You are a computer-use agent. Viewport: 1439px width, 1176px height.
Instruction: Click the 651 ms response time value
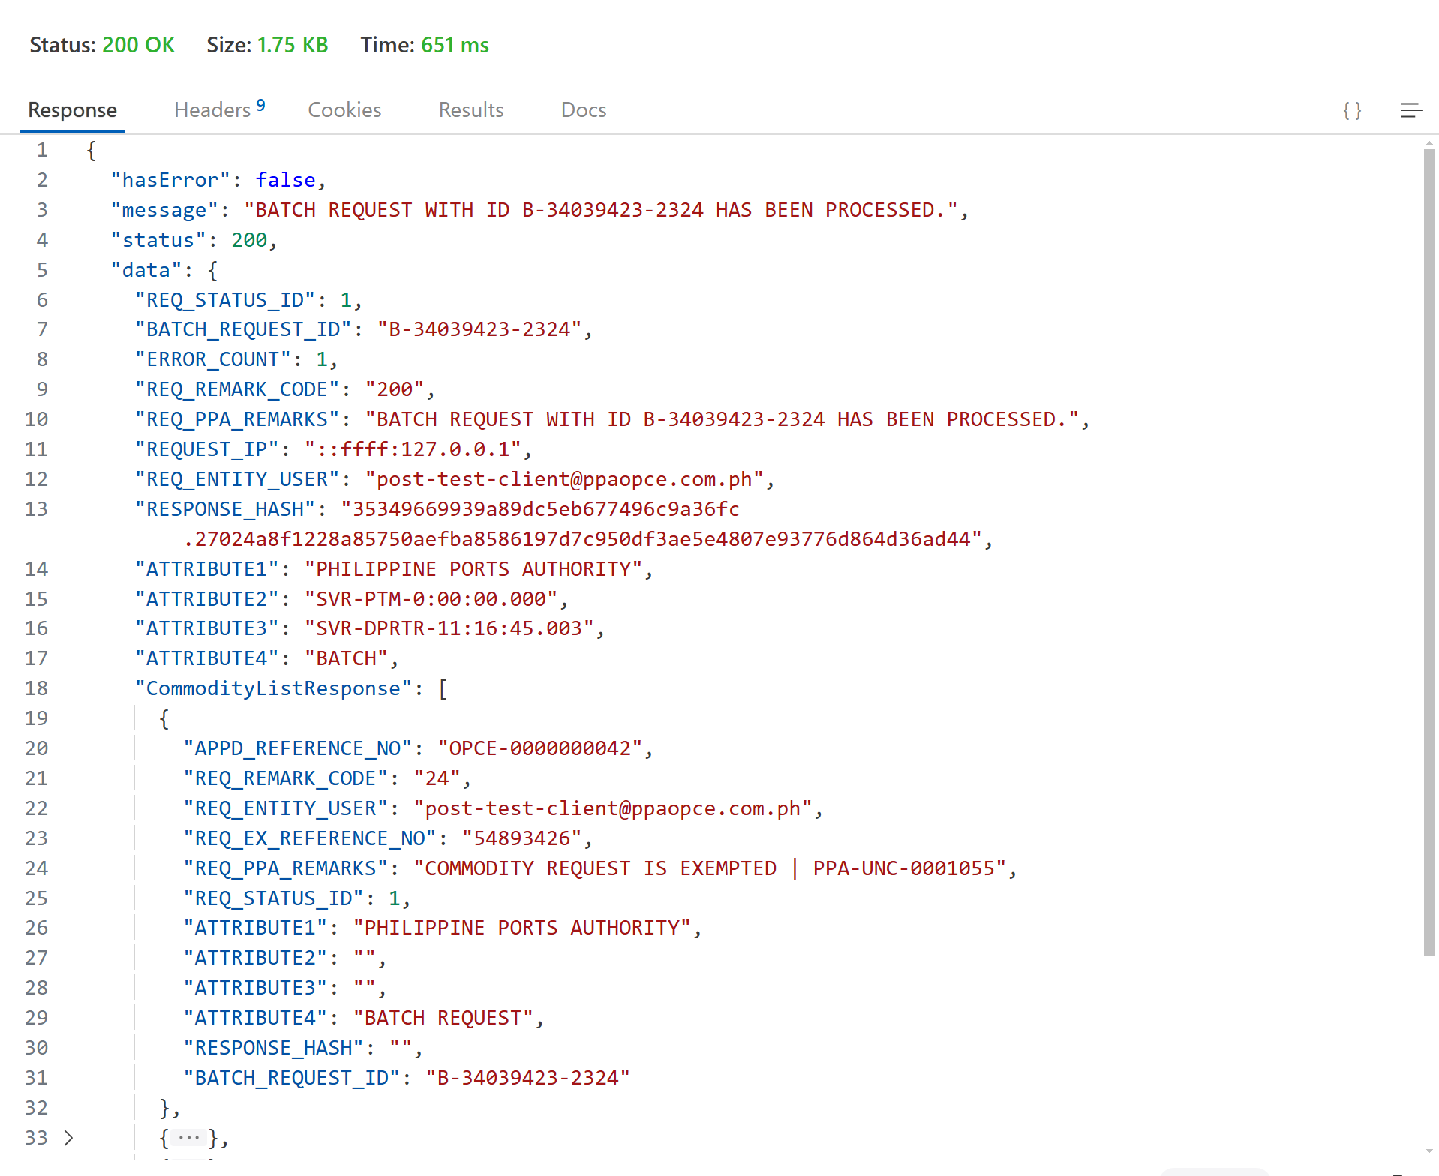pyautogui.click(x=455, y=45)
